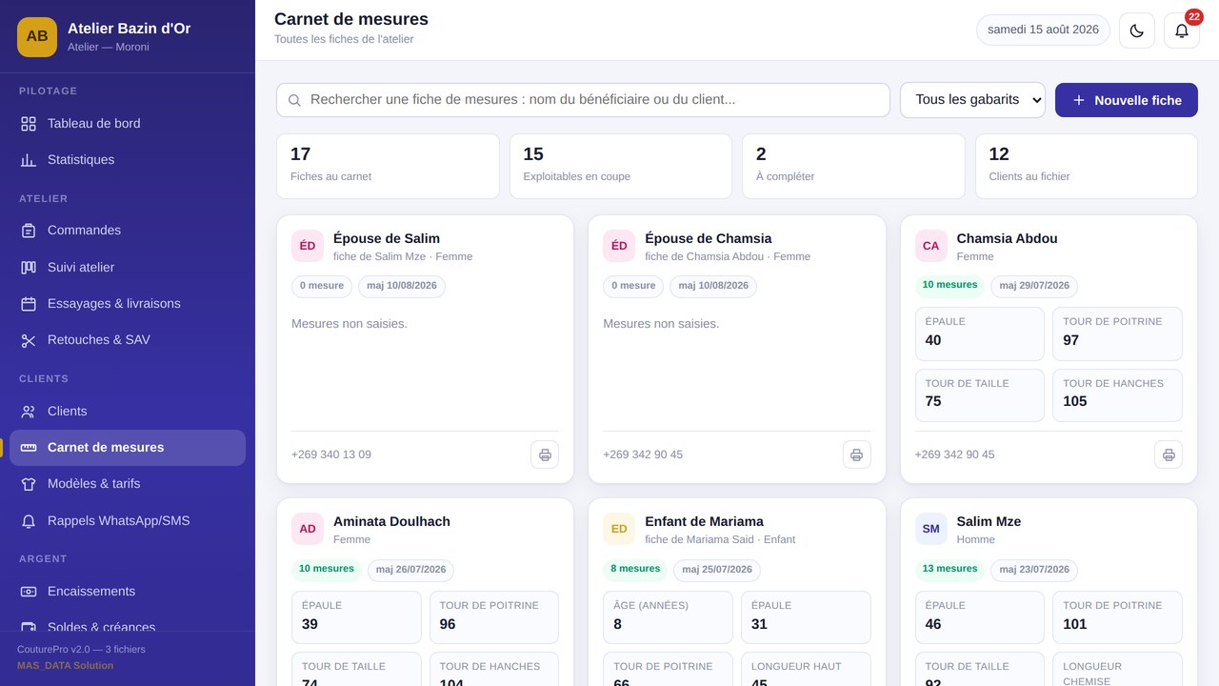The height and width of the screenshot is (686, 1219).
Task: Click the Essayages & livraisons calendar icon
Action: point(29,304)
